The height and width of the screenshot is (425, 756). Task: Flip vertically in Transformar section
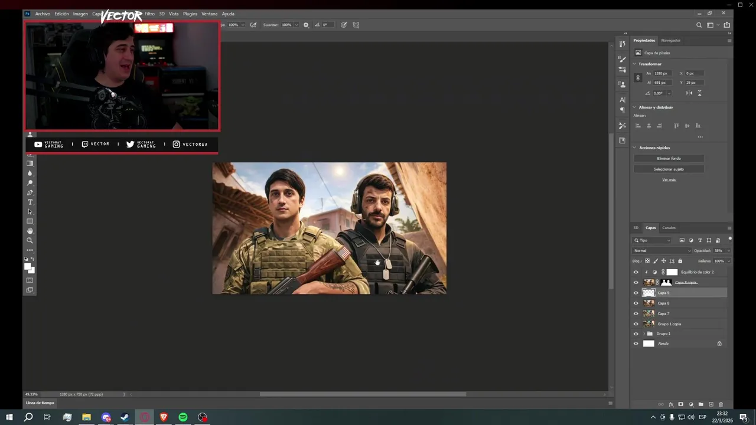(x=700, y=93)
